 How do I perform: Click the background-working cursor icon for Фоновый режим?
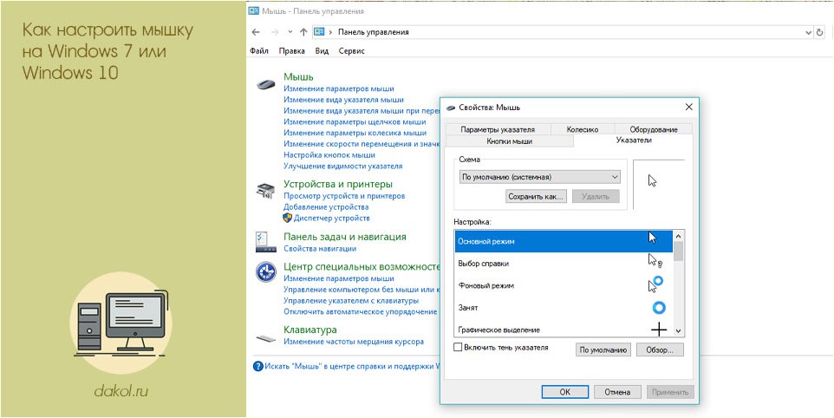tap(655, 284)
